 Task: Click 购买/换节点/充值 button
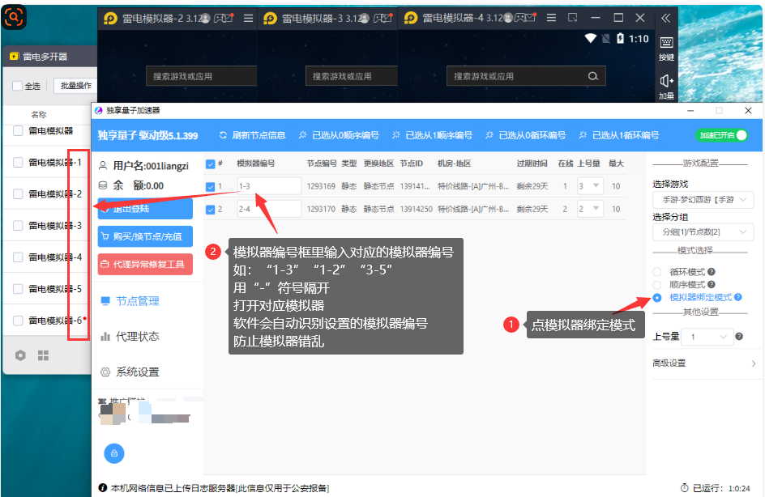click(x=145, y=236)
